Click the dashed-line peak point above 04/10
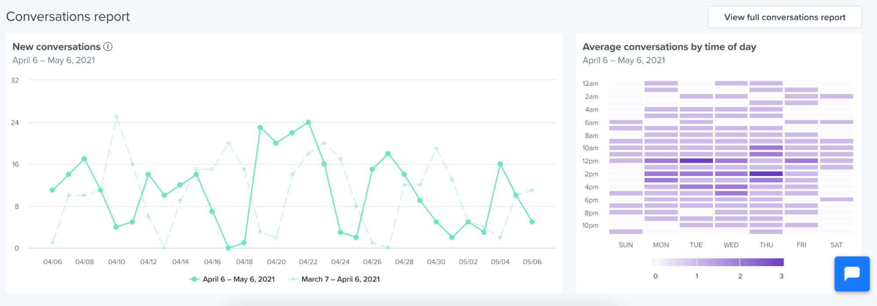Image resolution: width=877 pixels, height=306 pixels. [116, 116]
